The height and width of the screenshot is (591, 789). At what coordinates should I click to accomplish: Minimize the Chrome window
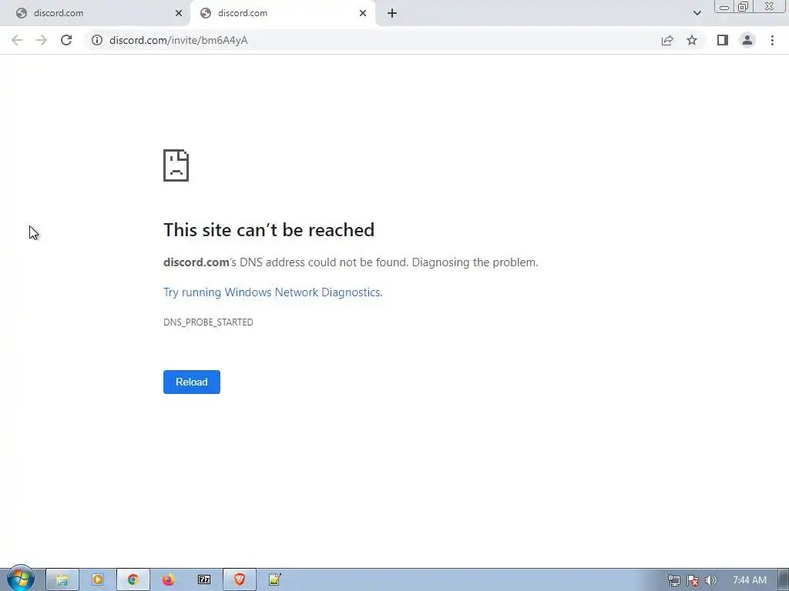point(724,7)
